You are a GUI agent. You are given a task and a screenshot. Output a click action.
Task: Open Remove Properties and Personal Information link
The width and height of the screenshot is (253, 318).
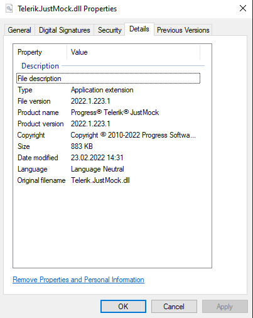click(78, 280)
